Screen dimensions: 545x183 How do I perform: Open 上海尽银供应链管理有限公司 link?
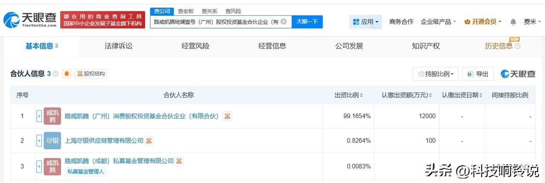104,140
